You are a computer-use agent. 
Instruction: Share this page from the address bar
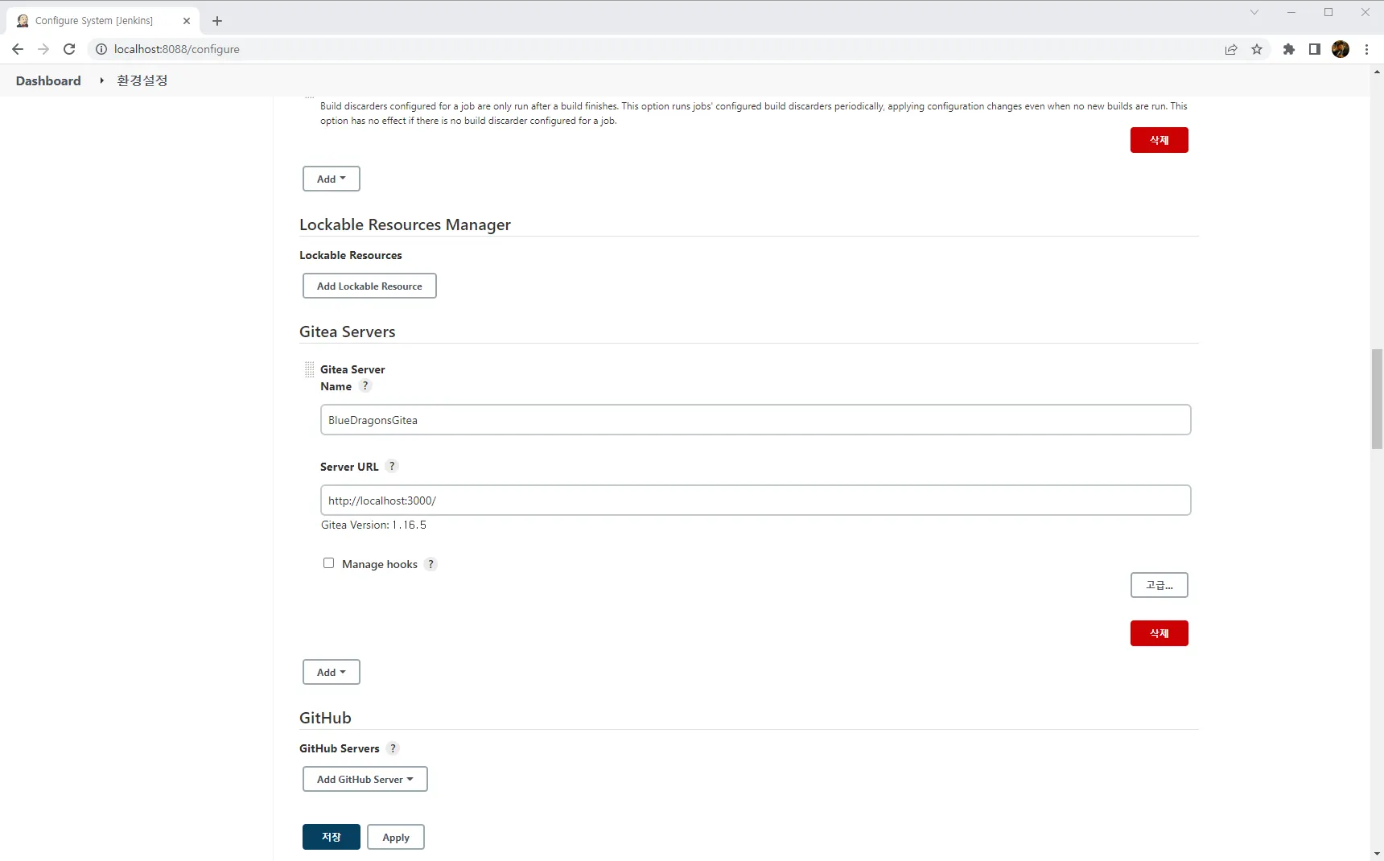(1231, 49)
